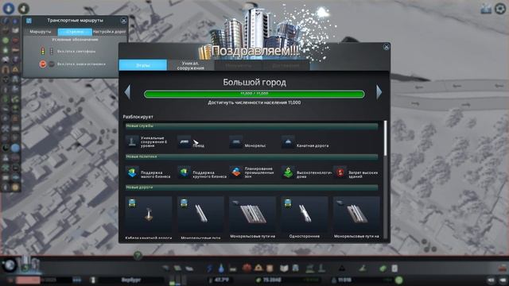Screen dimensions: 509x286
Task: Click the Большой город population progress bar
Action: 254,94
